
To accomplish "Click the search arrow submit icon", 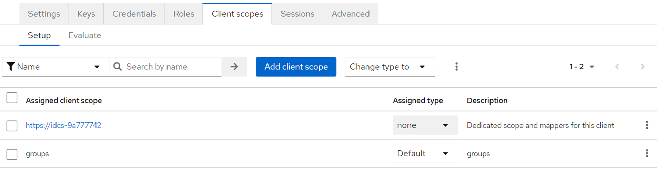I will pos(234,67).
